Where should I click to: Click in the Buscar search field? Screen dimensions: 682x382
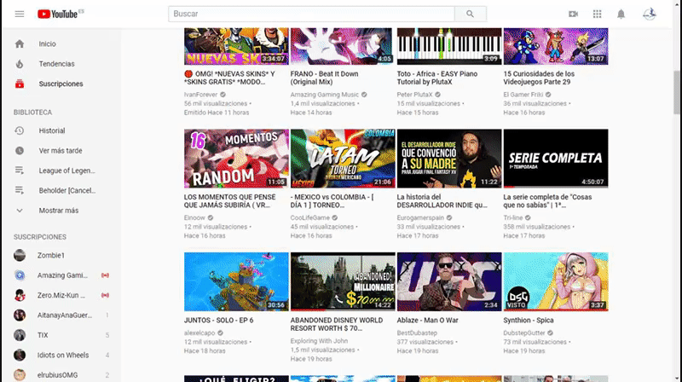pos(311,14)
